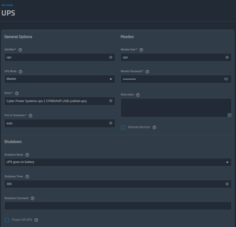Open help for UPS Mode
Viewport: 236px width, 227px height.
coord(20,71)
